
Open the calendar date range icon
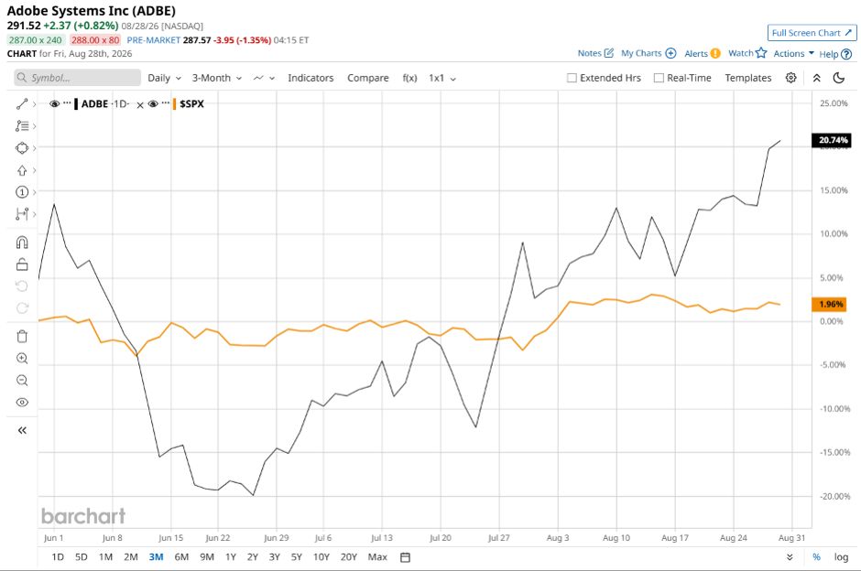coord(405,557)
